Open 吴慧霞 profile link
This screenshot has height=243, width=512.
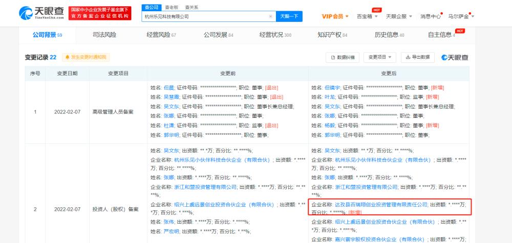click(x=172, y=97)
